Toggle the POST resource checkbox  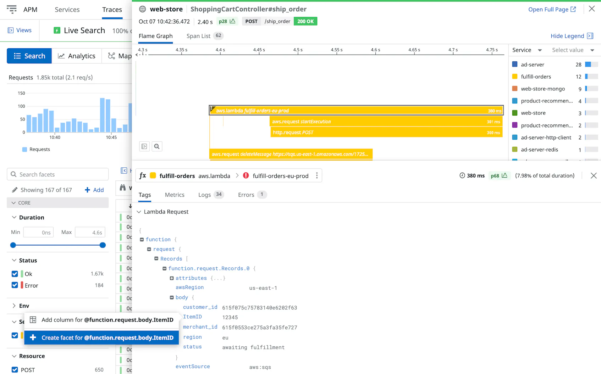point(15,369)
